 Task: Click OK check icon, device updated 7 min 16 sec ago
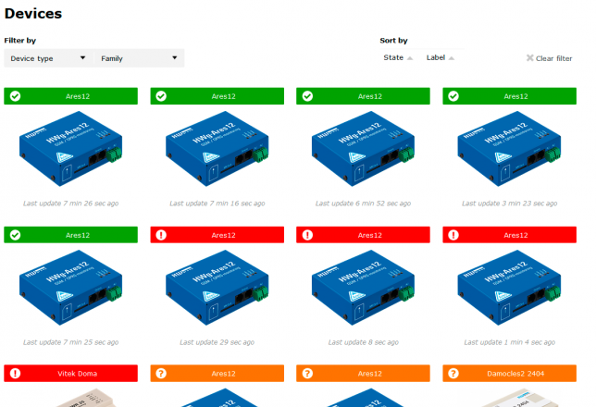[x=161, y=96]
